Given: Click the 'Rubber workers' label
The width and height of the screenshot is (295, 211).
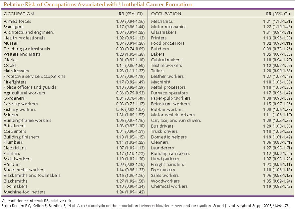Looking at the screenshot, I should [x=167, y=109].
